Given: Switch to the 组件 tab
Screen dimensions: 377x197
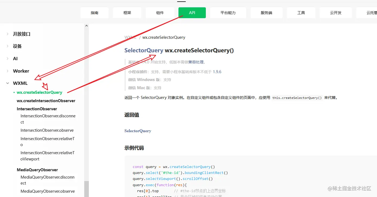Looking at the screenshot, I should click(160, 12).
